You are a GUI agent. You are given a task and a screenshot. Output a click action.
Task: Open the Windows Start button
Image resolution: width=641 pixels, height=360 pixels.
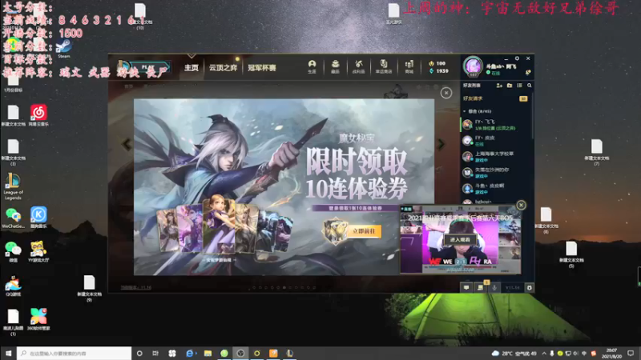pos(8,353)
